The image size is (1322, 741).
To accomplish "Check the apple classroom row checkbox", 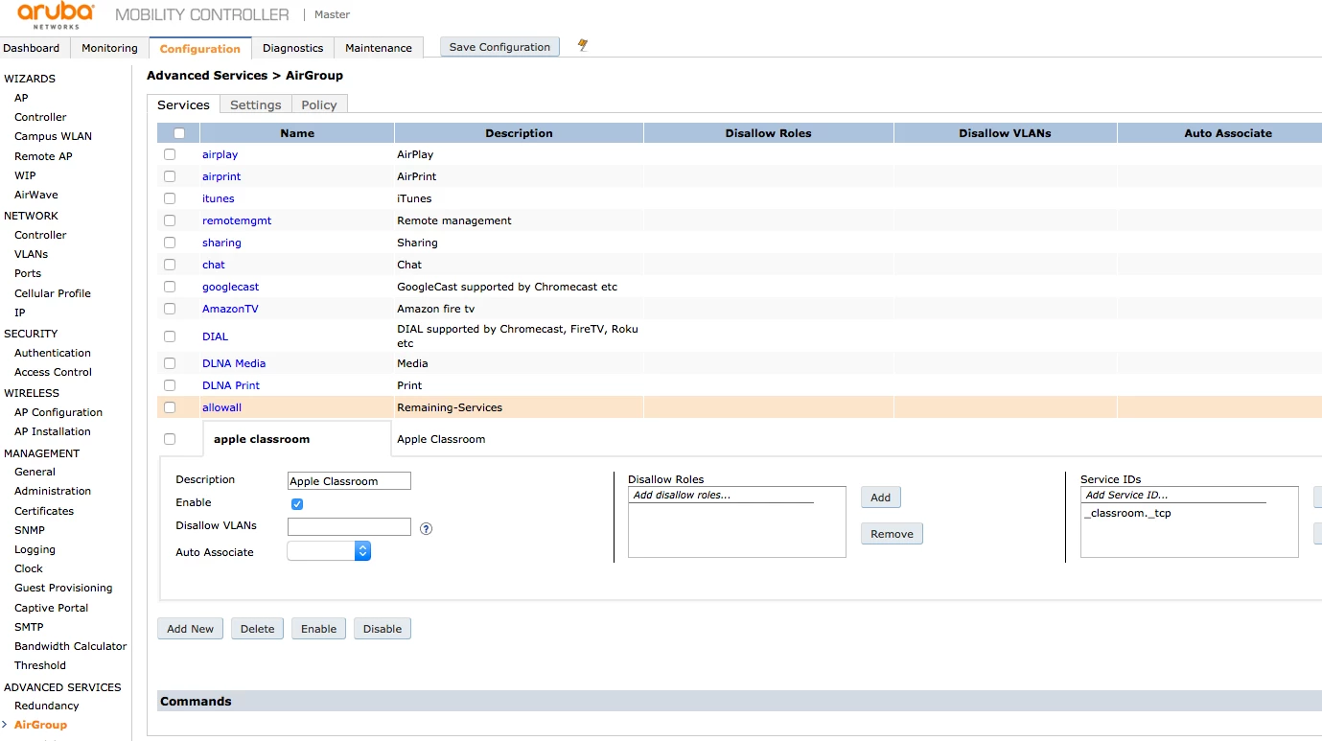I will click(170, 439).
